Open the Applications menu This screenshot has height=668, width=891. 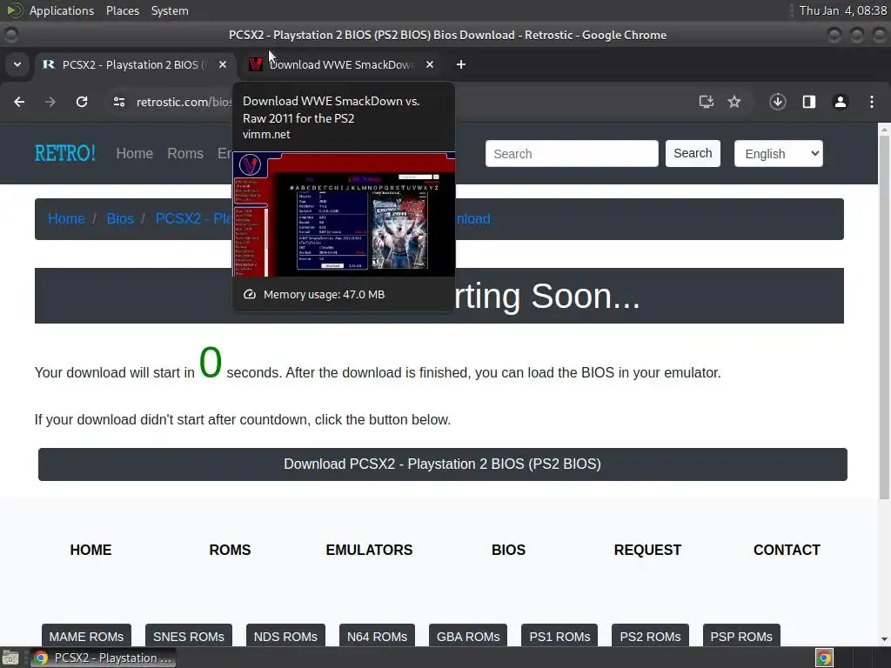point(62,10)
